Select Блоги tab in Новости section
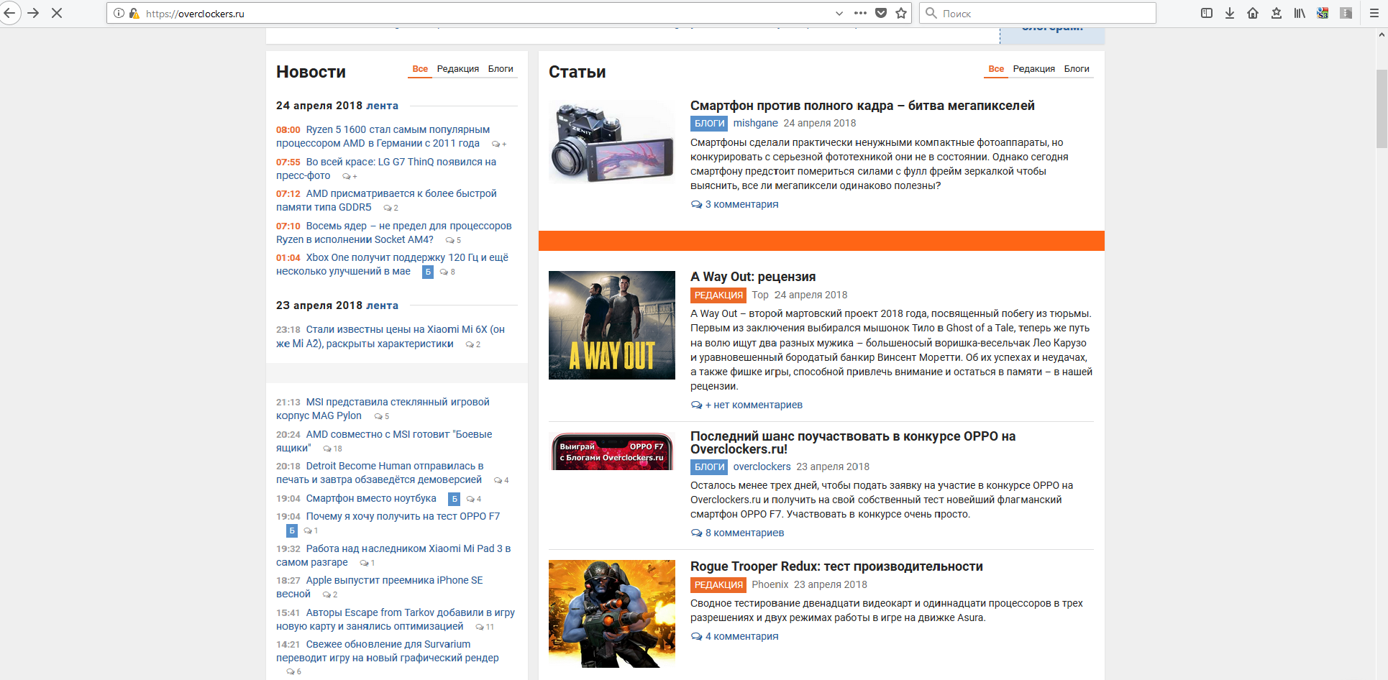Screen dimensions: 1388x680 click(501, 69)
